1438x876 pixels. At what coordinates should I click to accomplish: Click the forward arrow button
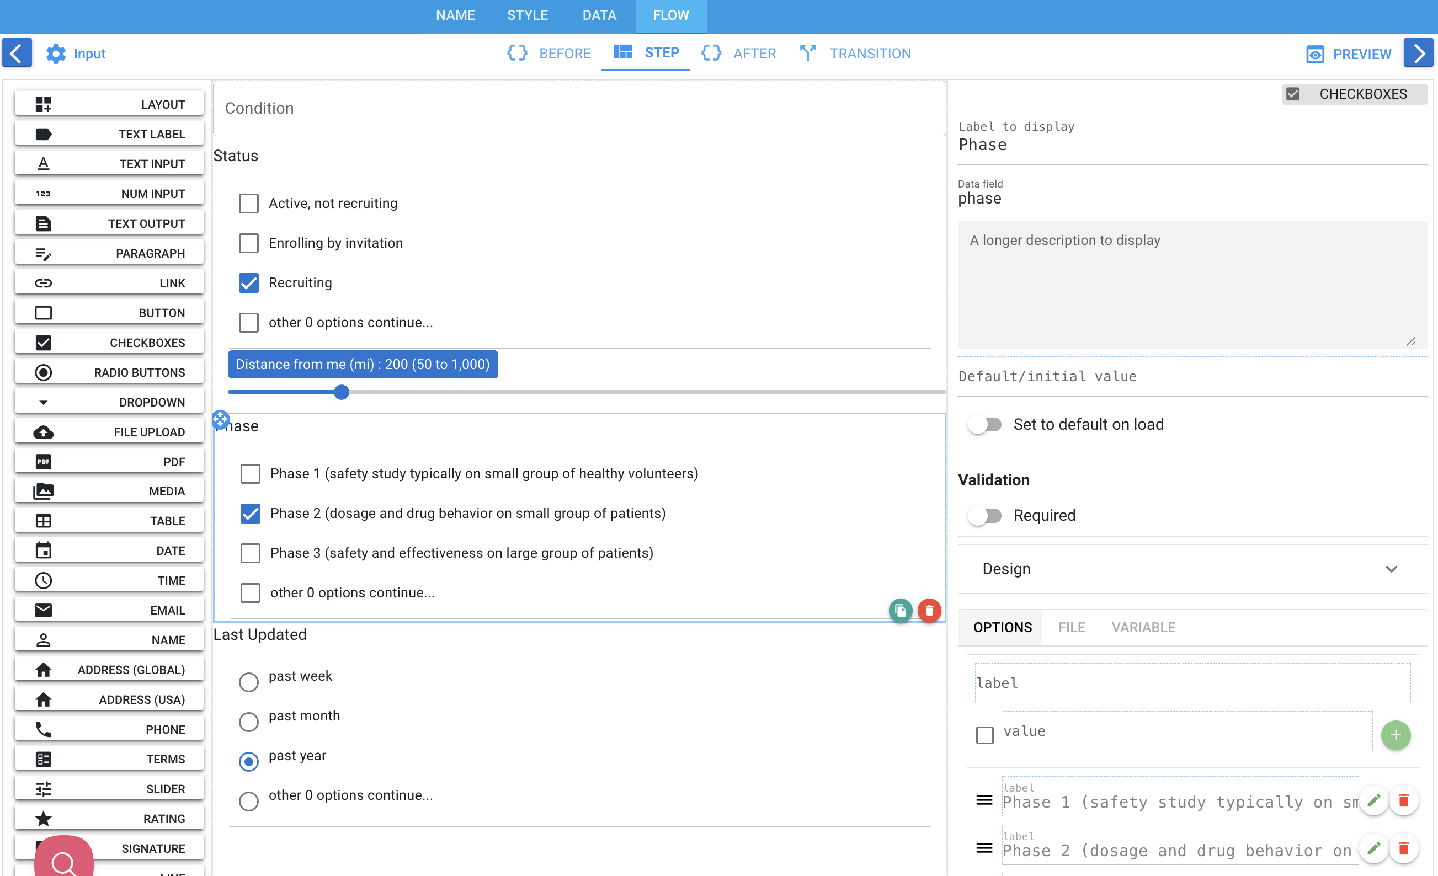(x=1418, y=53)
